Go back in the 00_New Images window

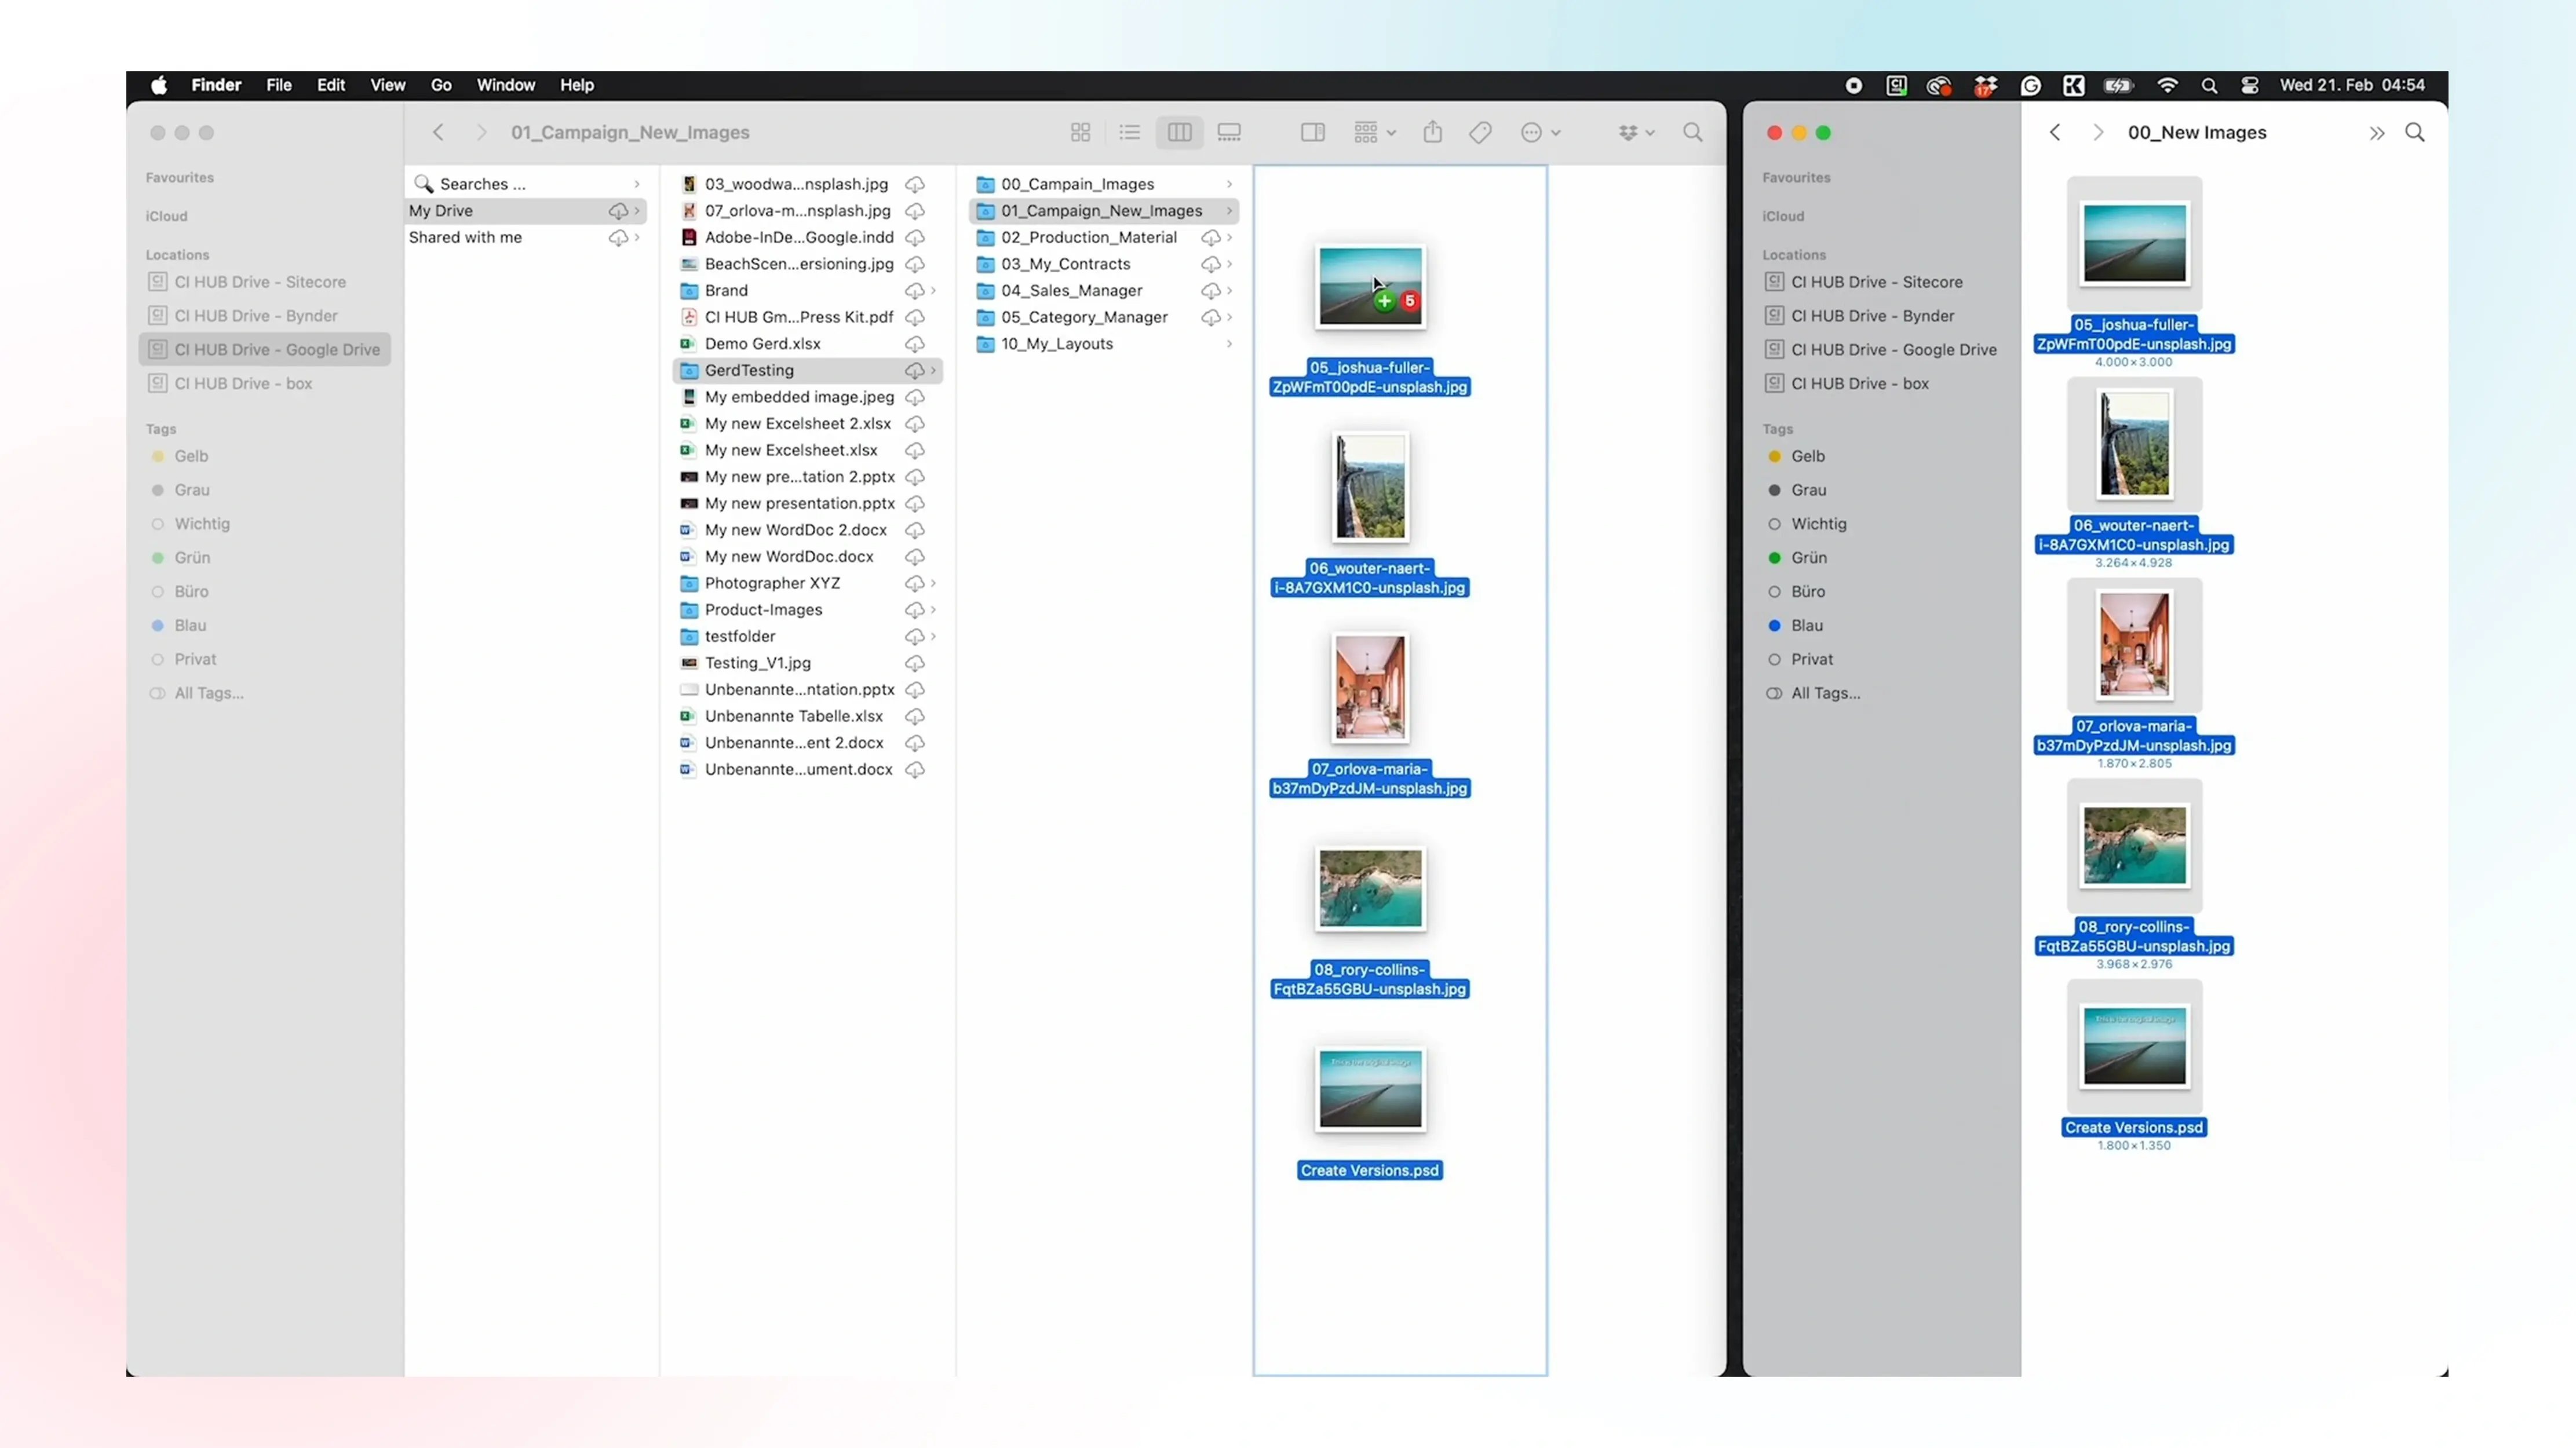[2054, 133]
